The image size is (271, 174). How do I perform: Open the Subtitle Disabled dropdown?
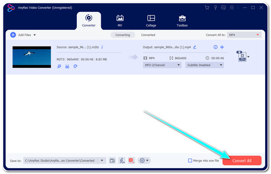pos(205,65)
